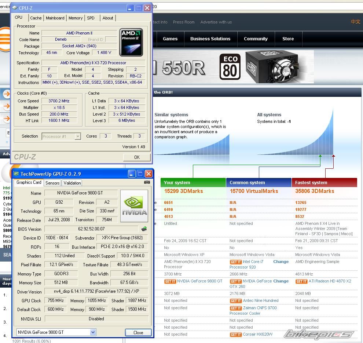Click the x 18.5 Multiplier value
This screenshot has height=343, width=363.
click(x=59, y=108)
